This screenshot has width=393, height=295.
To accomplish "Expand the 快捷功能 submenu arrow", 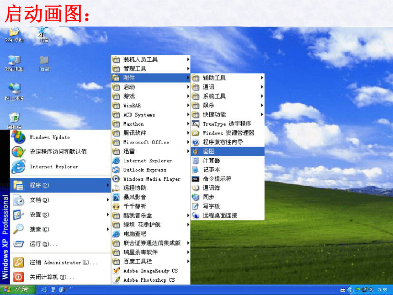I will click(x=262, y=115).
